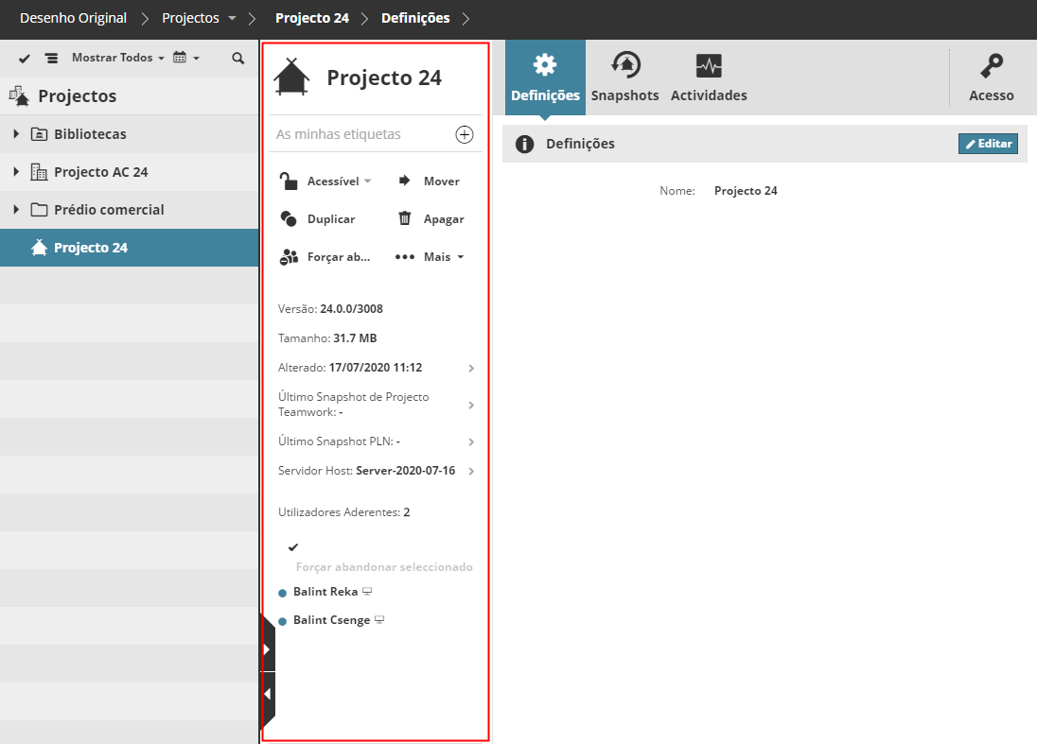1037x744 pixels.
Task: Click the search magnifier icon
Action: point(238,59)
